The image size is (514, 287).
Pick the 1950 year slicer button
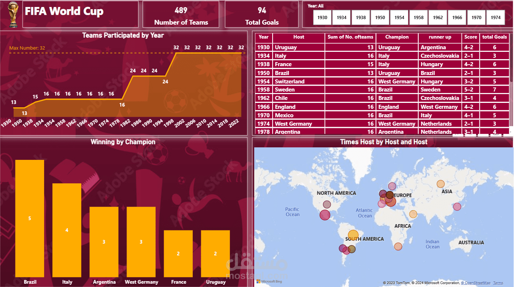point(380,17)
